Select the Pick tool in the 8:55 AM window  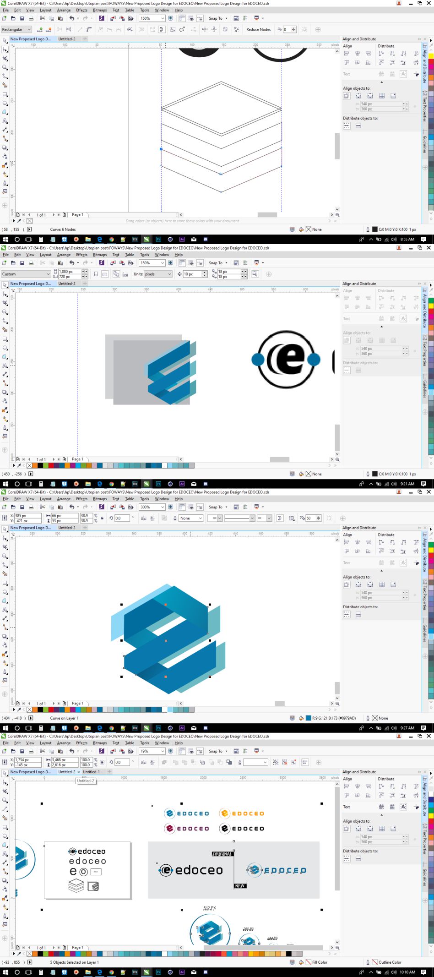[5, 41]
